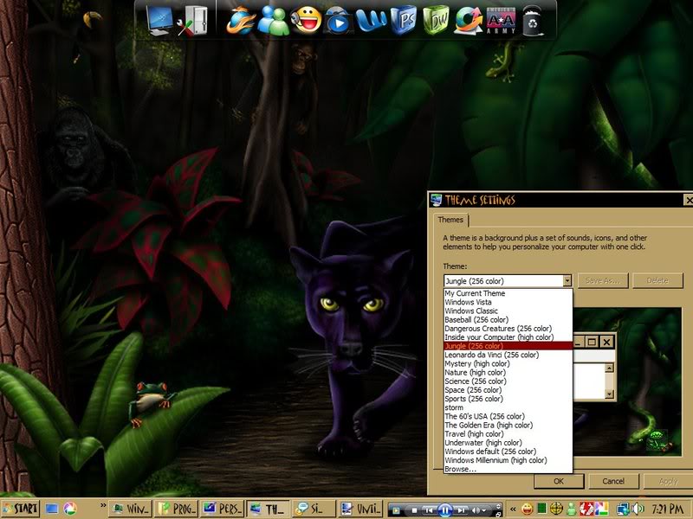This screenshot has width=693, height=519.
Task: Pick Inside your Computer (high color) theme
Action: click(508, 337)
